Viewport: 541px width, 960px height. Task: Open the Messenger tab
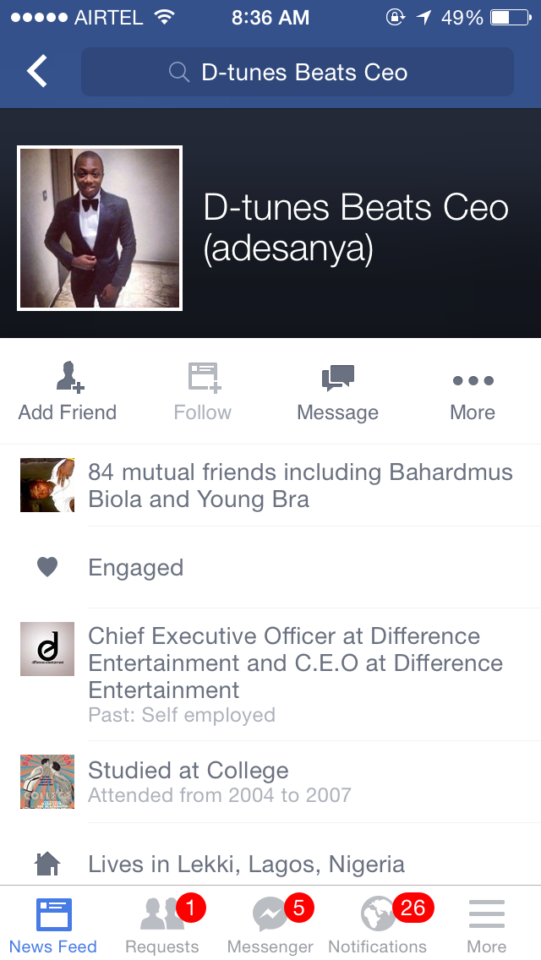(270, 925)
